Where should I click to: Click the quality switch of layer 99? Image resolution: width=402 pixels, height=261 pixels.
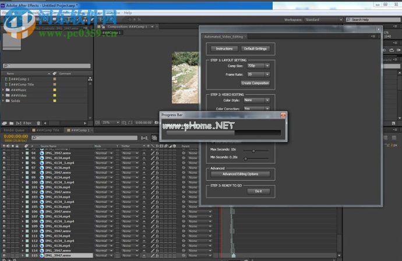tap(153, 177)
